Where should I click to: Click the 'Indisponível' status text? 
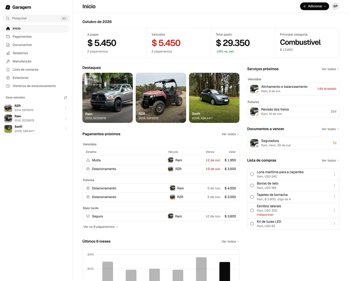pos(265,215)
